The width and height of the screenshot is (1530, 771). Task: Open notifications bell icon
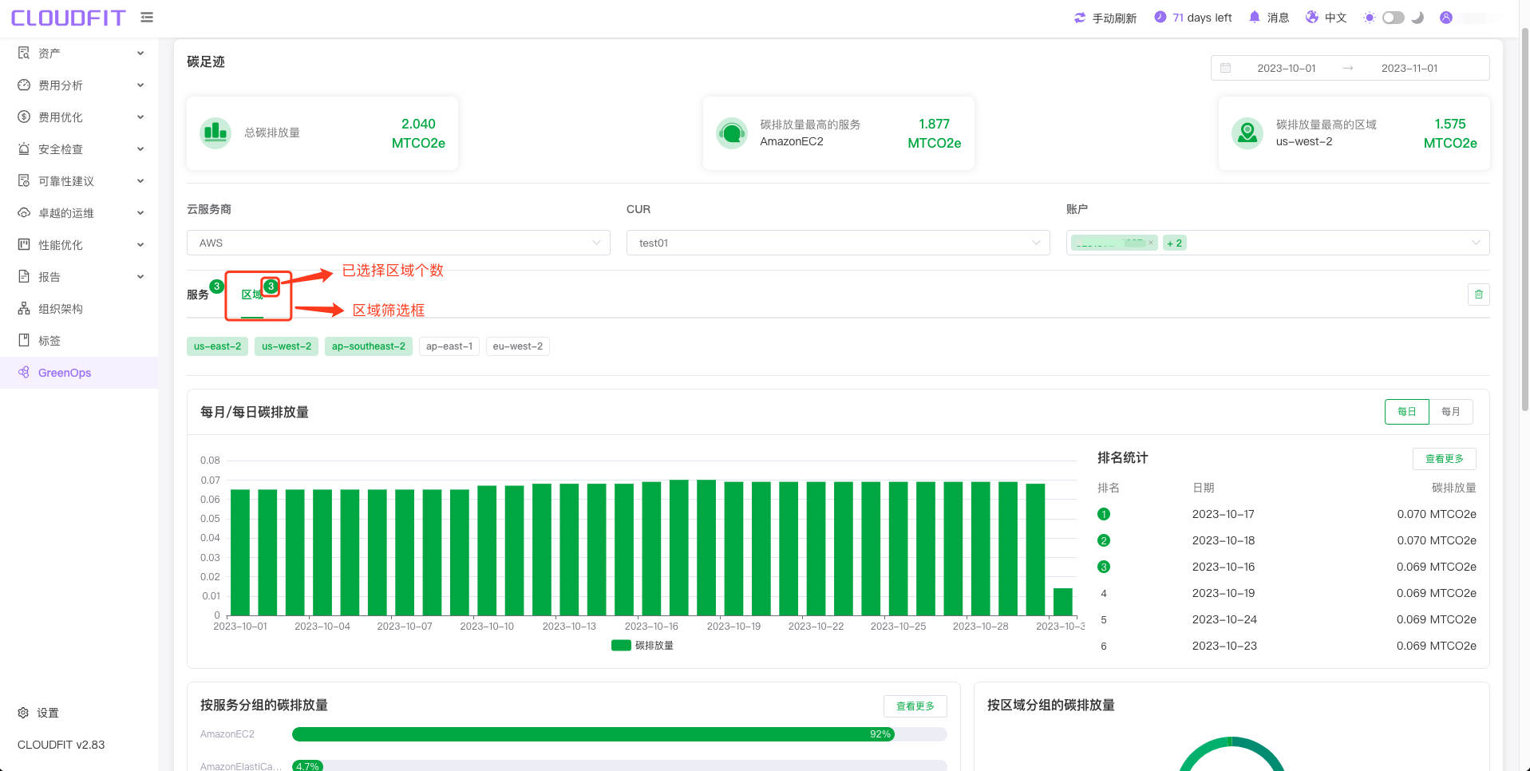point(1255,18)
